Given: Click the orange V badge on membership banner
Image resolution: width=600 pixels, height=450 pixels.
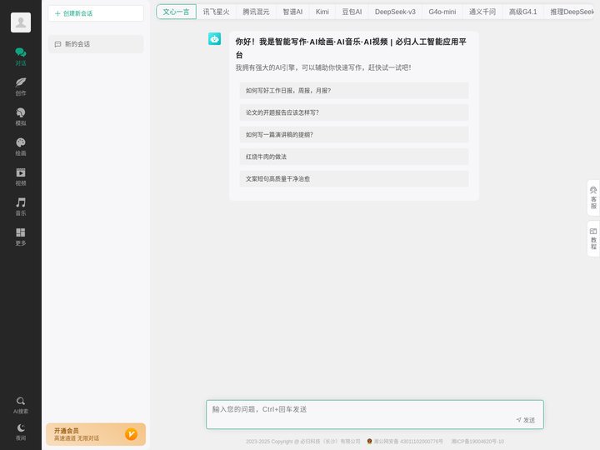Looking at the screenshot, I should (132, 434).
